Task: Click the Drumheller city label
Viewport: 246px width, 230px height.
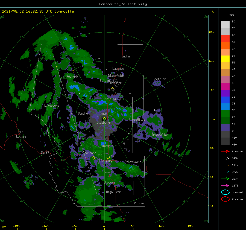Action: 160,135
